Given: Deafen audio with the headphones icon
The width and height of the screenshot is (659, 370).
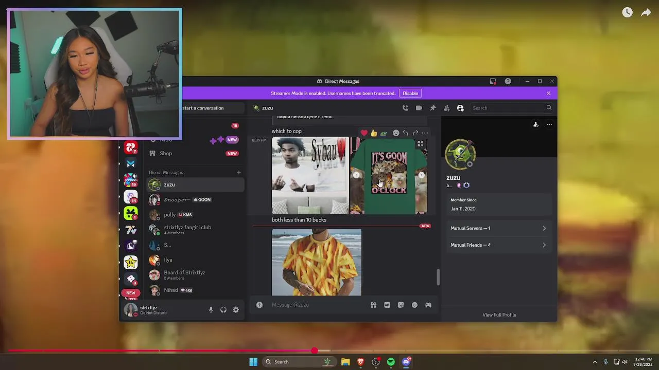Looking at the screenshot, I should tap(223, 310).
